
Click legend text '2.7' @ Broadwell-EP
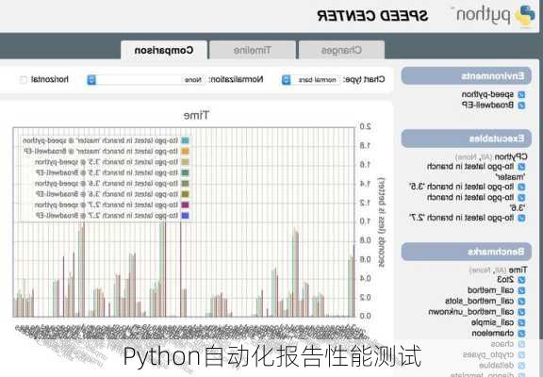coord(107,216)
